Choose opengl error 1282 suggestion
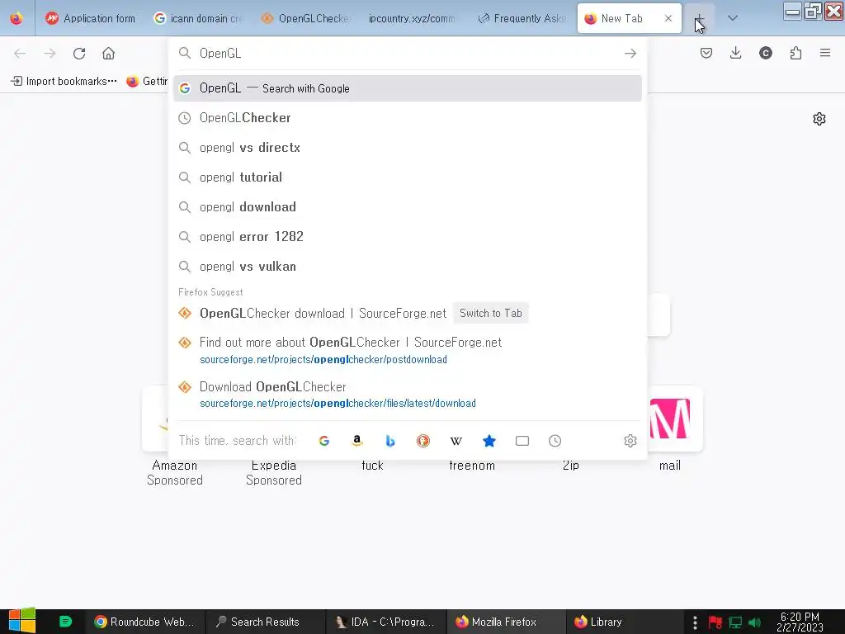 click(x=408, y=237)
